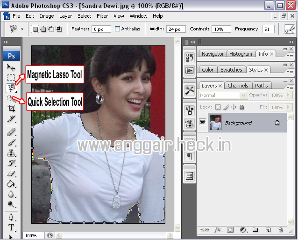The height and width of the screenshot is (241, 298).
Task: Open the Fill slider arrow
Action: (288, 107)
